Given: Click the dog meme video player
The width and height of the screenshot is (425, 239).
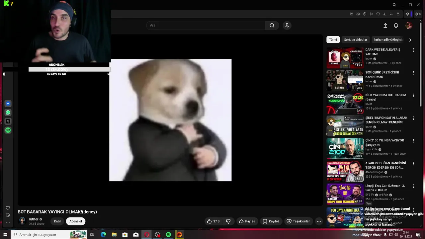Looking at the screenshot, I should [170, 120].
